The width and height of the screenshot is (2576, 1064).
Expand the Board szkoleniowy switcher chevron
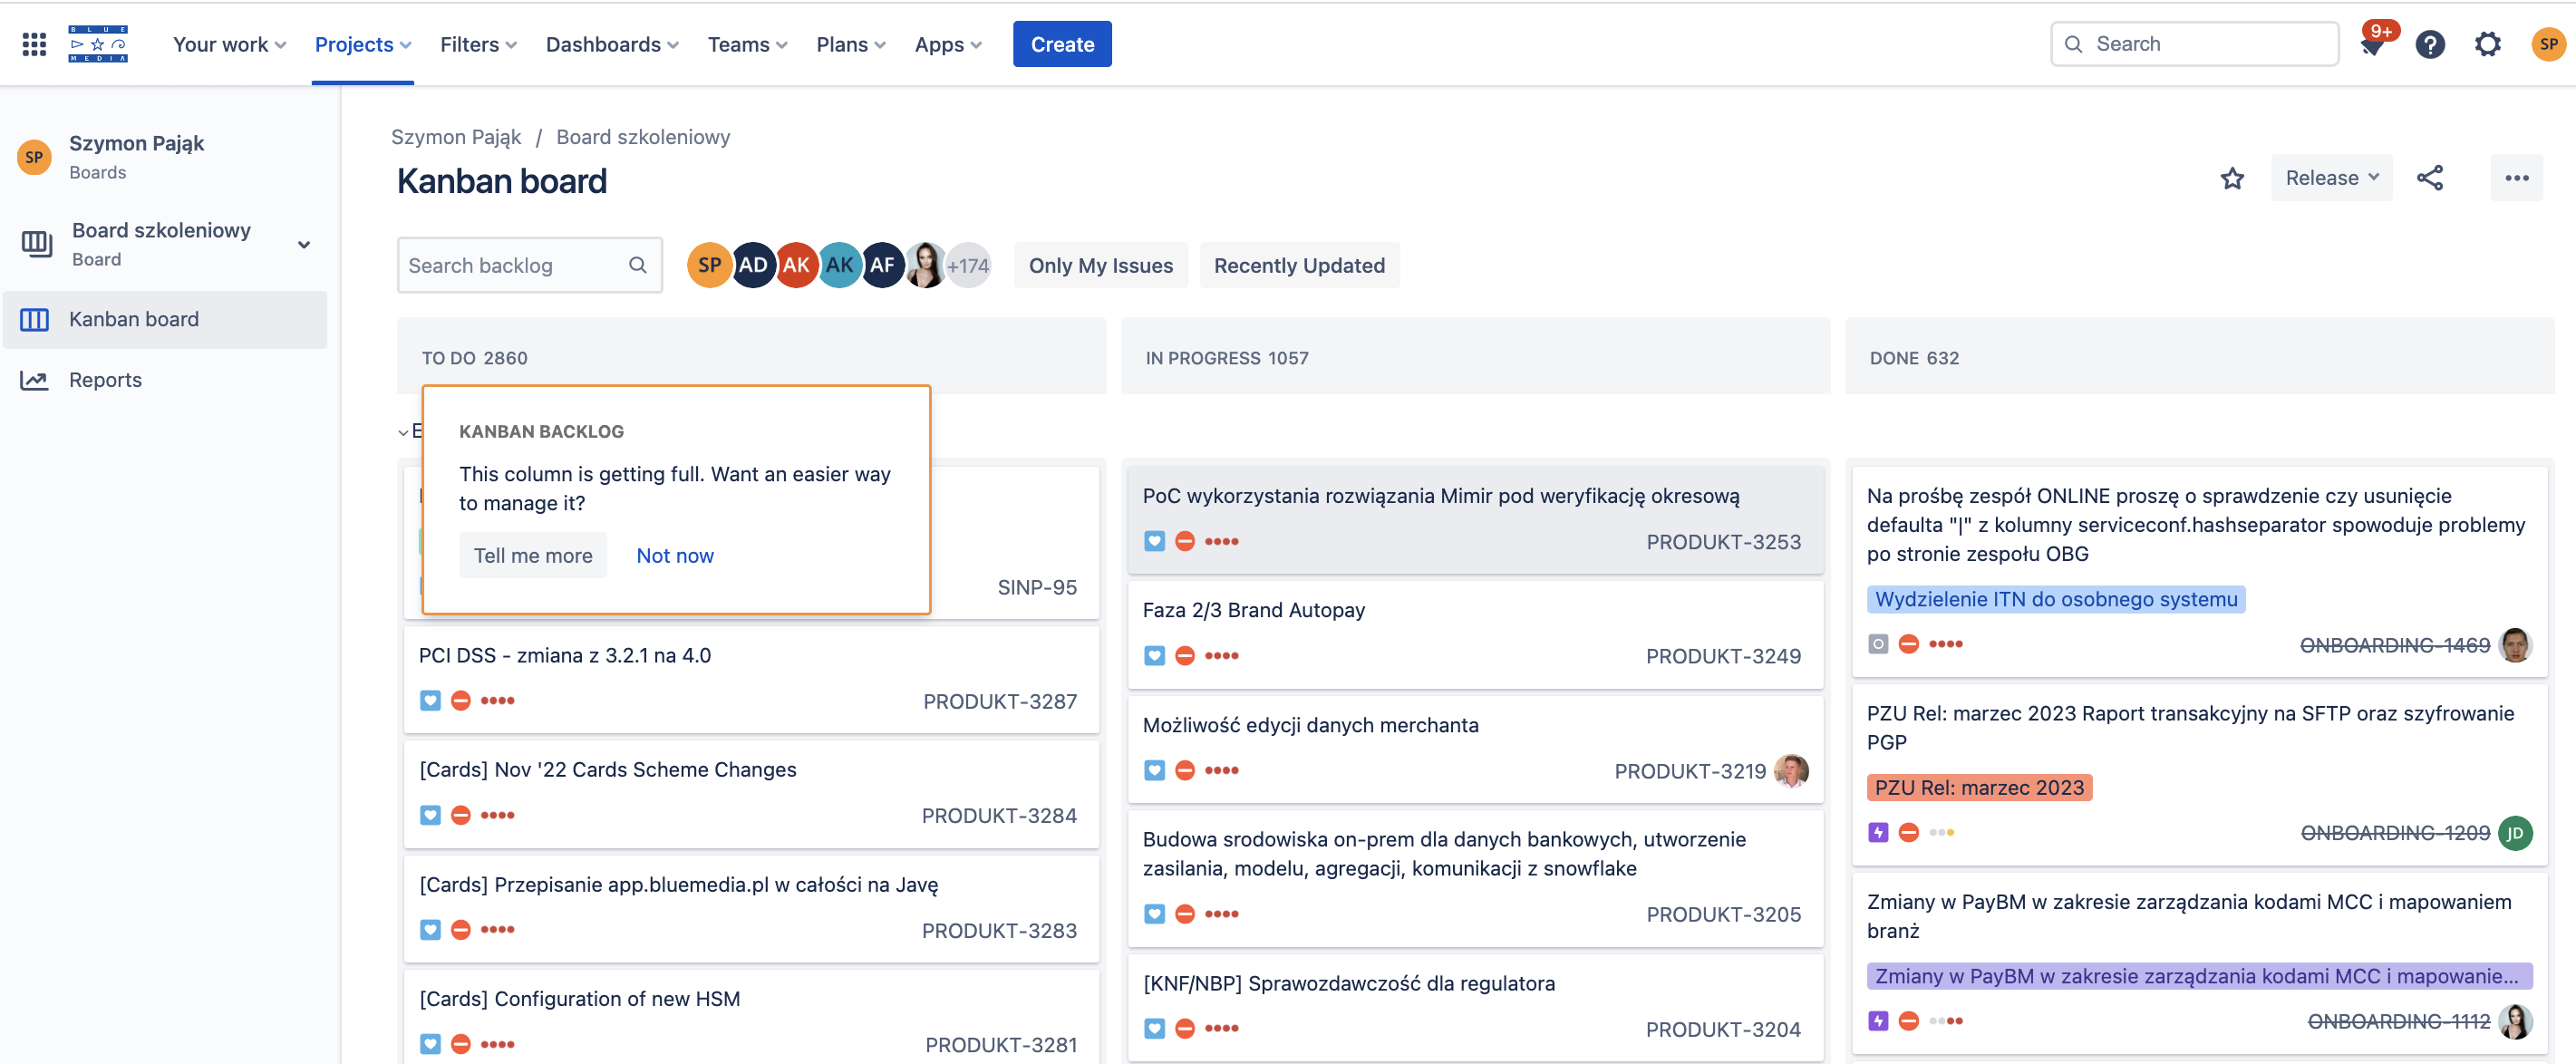click(x=304, y=245)
